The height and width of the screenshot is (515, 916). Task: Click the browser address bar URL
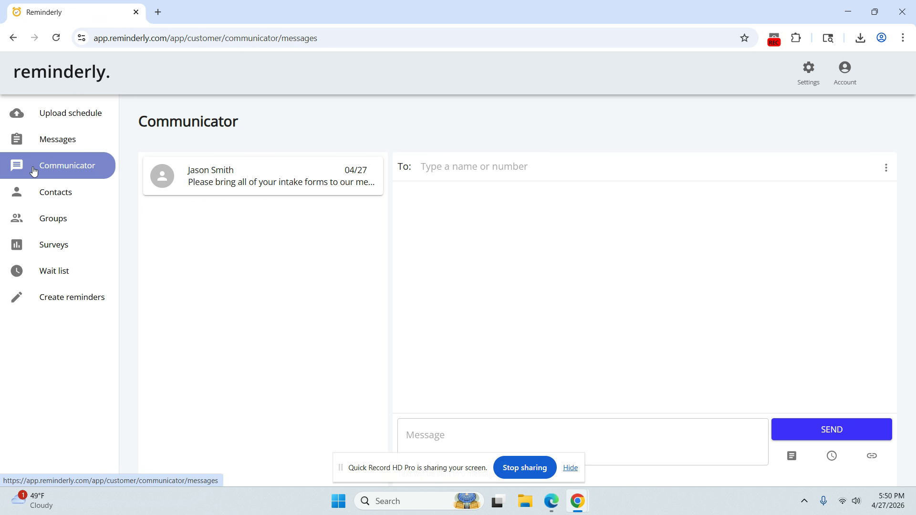205,38
